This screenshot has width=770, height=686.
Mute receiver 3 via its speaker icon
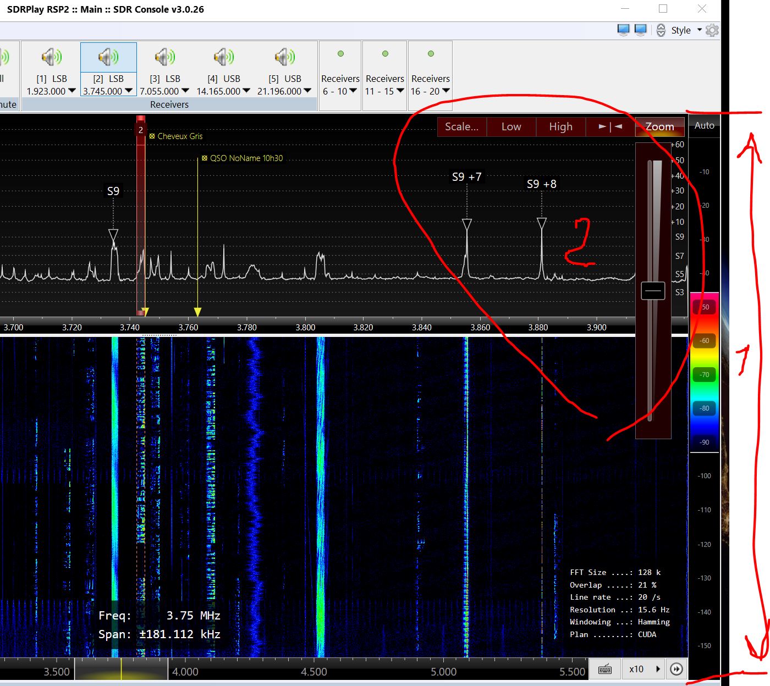[164, 57]
